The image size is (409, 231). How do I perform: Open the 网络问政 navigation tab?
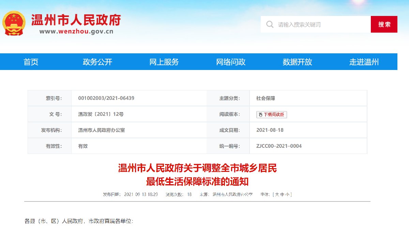pos(231,62)
